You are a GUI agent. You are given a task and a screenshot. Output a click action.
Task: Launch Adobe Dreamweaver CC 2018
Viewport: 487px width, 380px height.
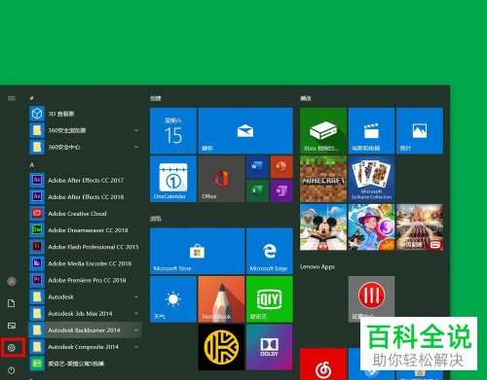pyautogui.click(x=86, y=230)
